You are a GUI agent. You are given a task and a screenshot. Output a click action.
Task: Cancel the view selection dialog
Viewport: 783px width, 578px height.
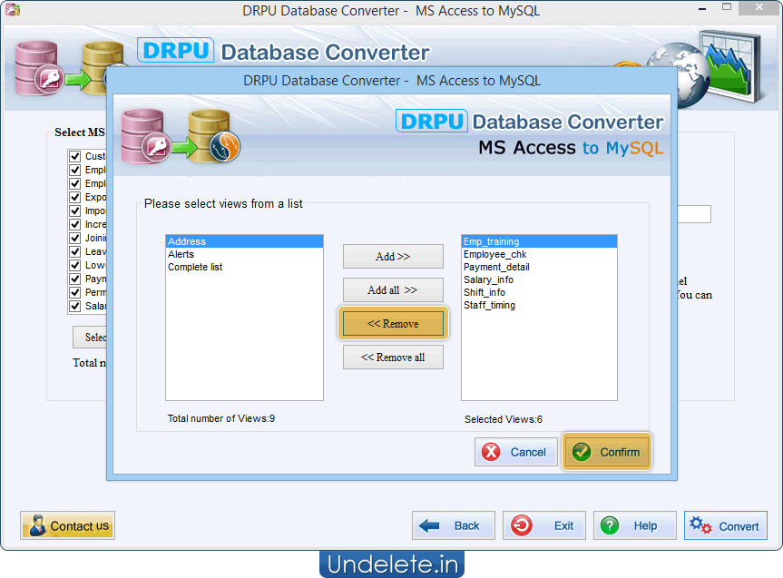point(516,452)
